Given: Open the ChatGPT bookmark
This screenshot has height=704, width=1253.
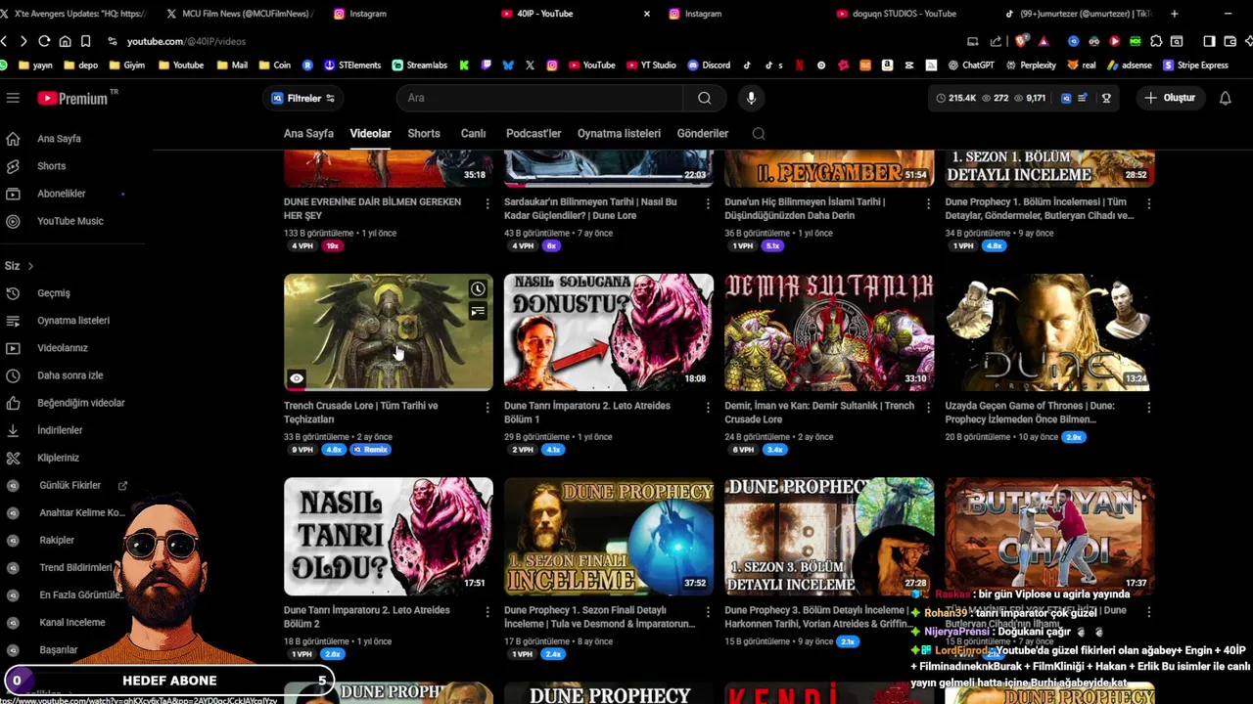Looking at the screenshot, I should click(970, 66).
